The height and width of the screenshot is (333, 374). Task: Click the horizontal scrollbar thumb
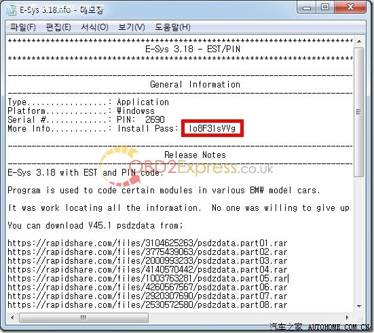click(x=83, y=318)
